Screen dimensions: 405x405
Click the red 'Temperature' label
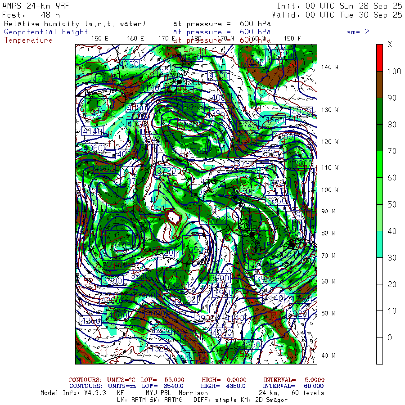tap(28, 40)
